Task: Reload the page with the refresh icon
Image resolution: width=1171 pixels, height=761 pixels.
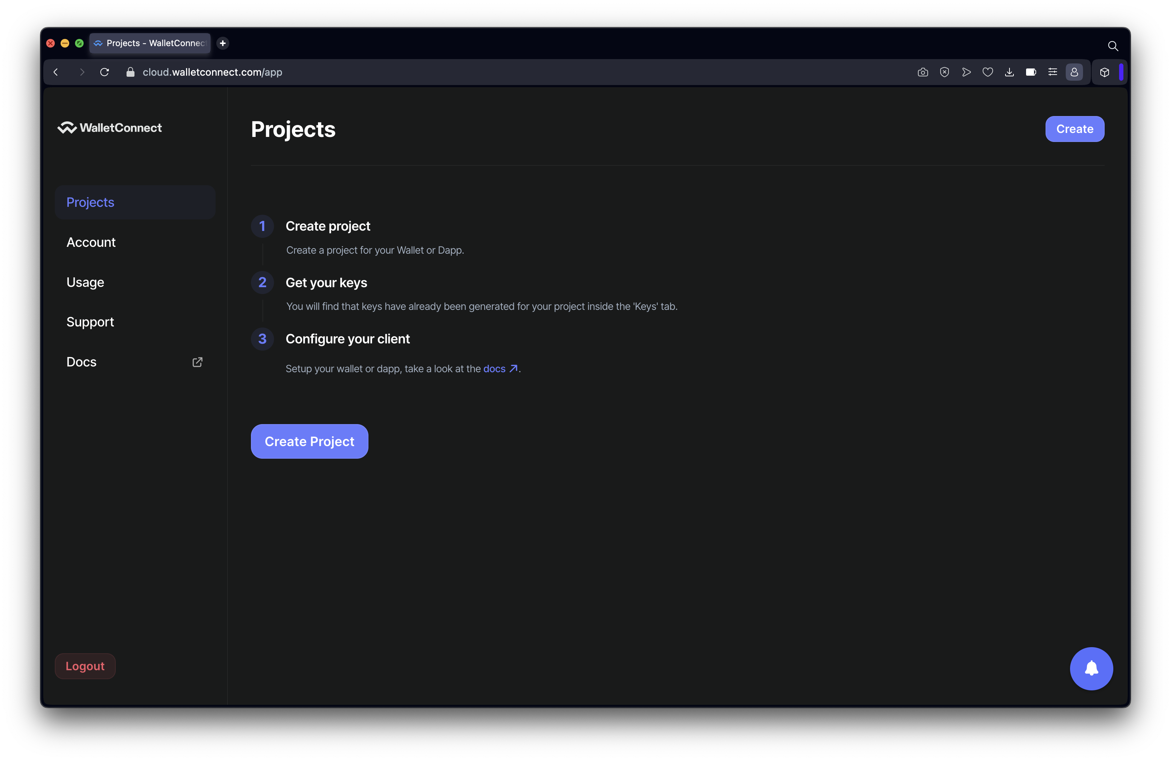Action: [x=104, y=72]
